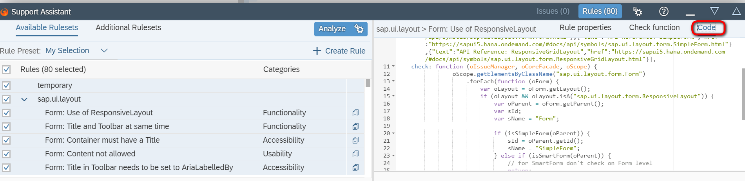This screenshot has height=181, width=745.
Task: Click the upward triangle dock icon
Action: click(736, 11)
